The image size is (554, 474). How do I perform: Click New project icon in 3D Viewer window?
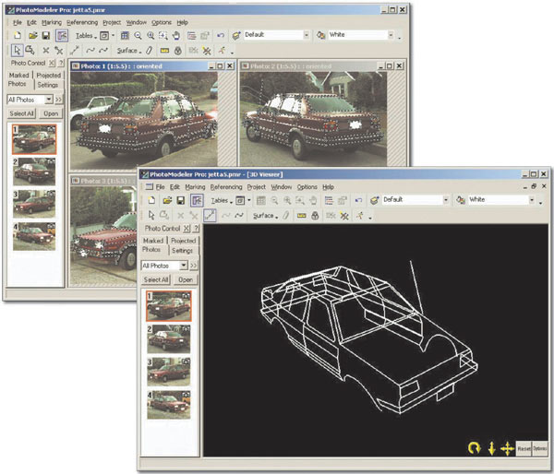click(151, 200)
